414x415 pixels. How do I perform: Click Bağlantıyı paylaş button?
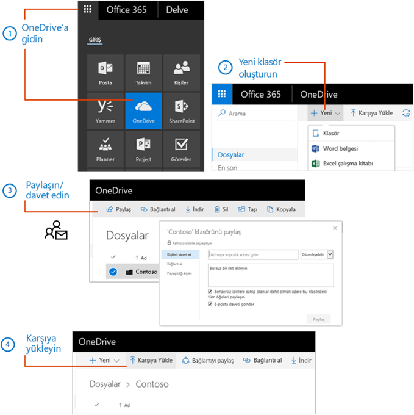tap(208, 360)
